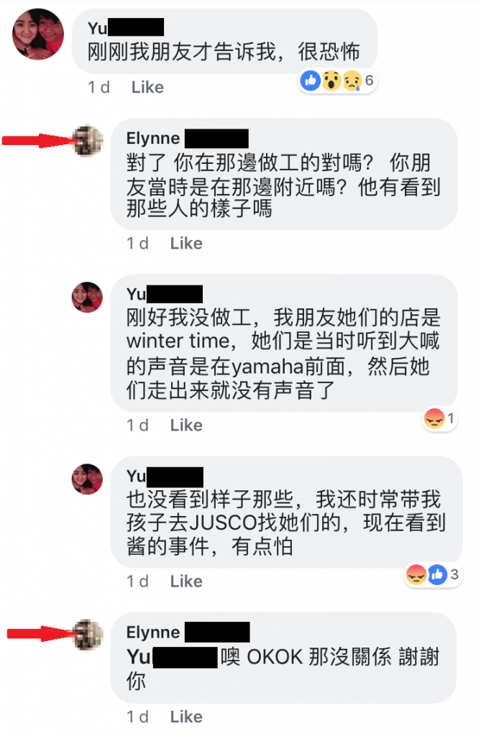Click the angry reaction on winter time comment
481x736 pixels.
434,418
